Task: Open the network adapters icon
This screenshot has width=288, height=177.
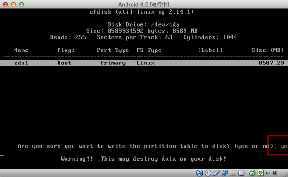Action: tap(224, 173)
